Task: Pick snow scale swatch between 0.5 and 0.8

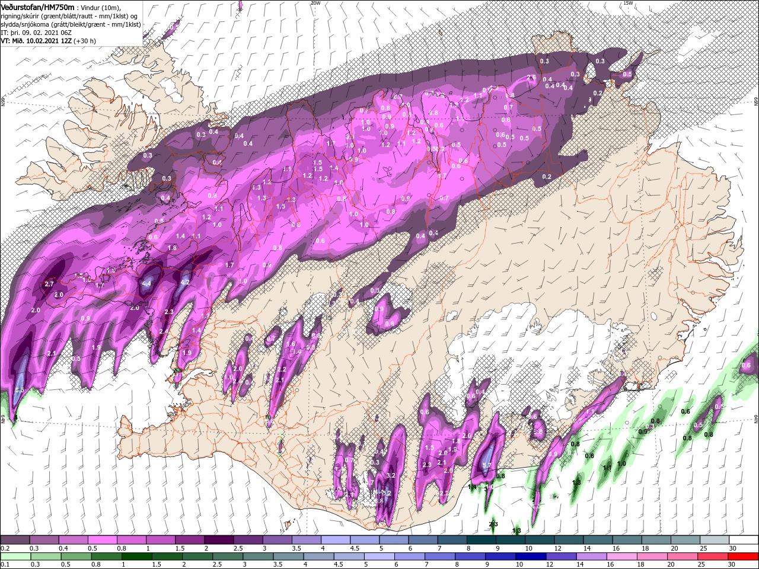Action: coord(102,540)
